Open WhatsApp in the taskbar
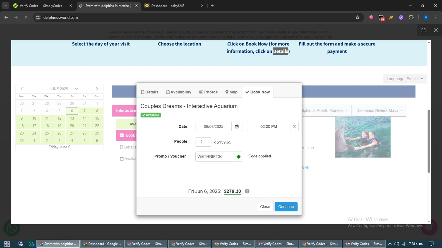Viewport: 442px width, 248px height. click(x=31, y=244)
